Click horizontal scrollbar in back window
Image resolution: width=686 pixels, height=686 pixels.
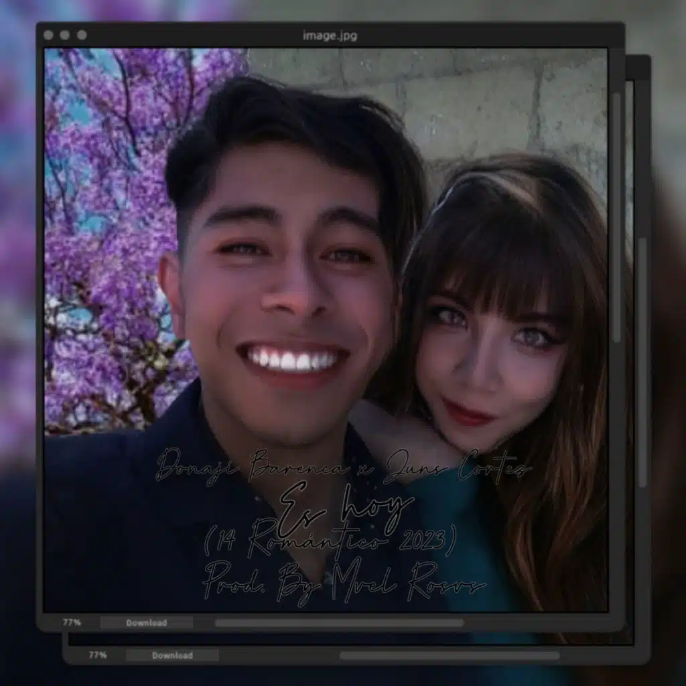point(450,655)
